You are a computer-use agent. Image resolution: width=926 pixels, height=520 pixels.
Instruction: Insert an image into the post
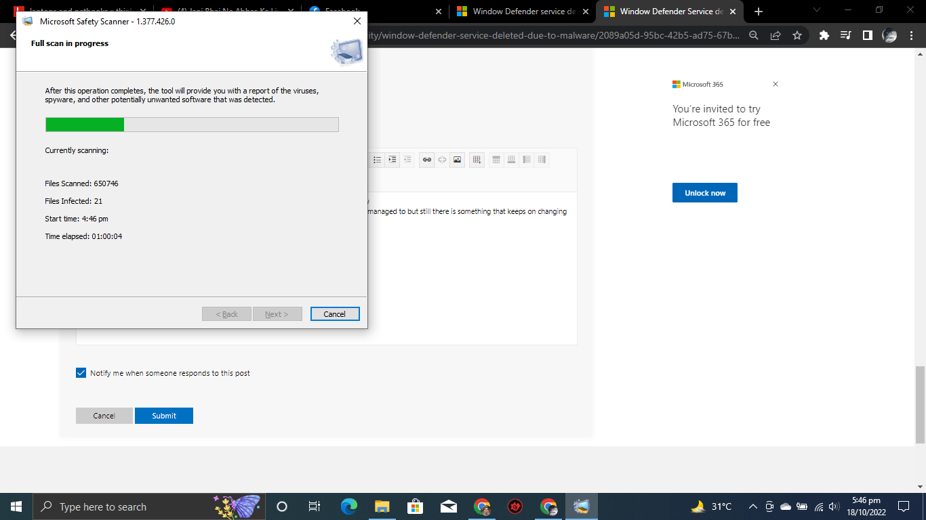458,160
